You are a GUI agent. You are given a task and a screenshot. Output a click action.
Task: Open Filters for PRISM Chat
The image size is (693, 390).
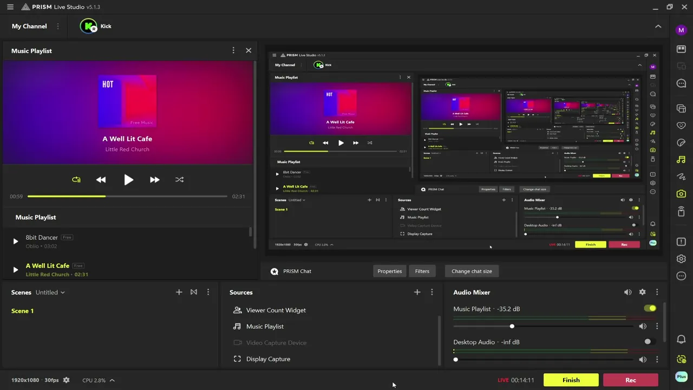(x=422, y=271)
